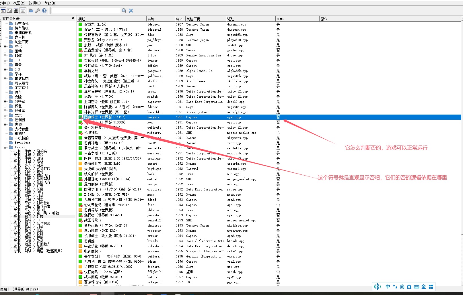The height and width of the screenshot is (295, 463).
Task: Click the IME voice input waveform icon
Action: coord(378,286)
